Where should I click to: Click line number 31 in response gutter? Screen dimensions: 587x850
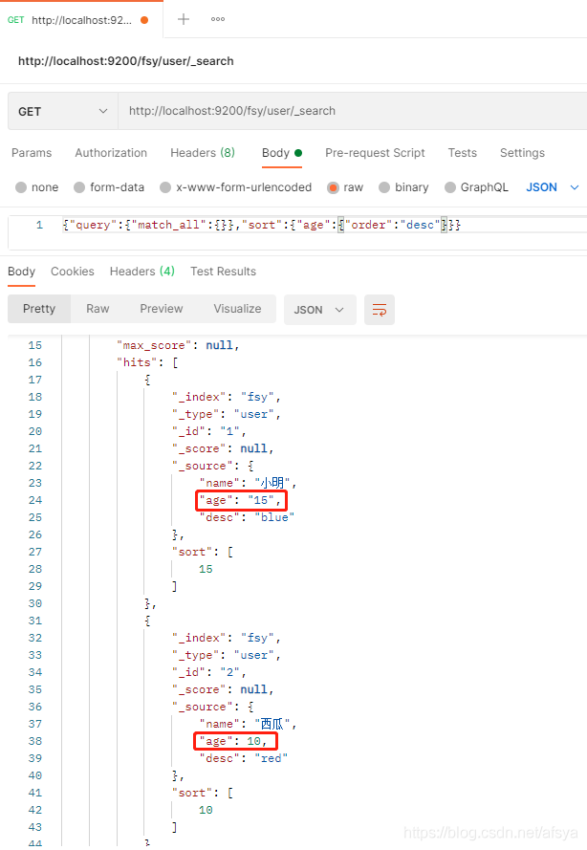(x=35, y=621)
